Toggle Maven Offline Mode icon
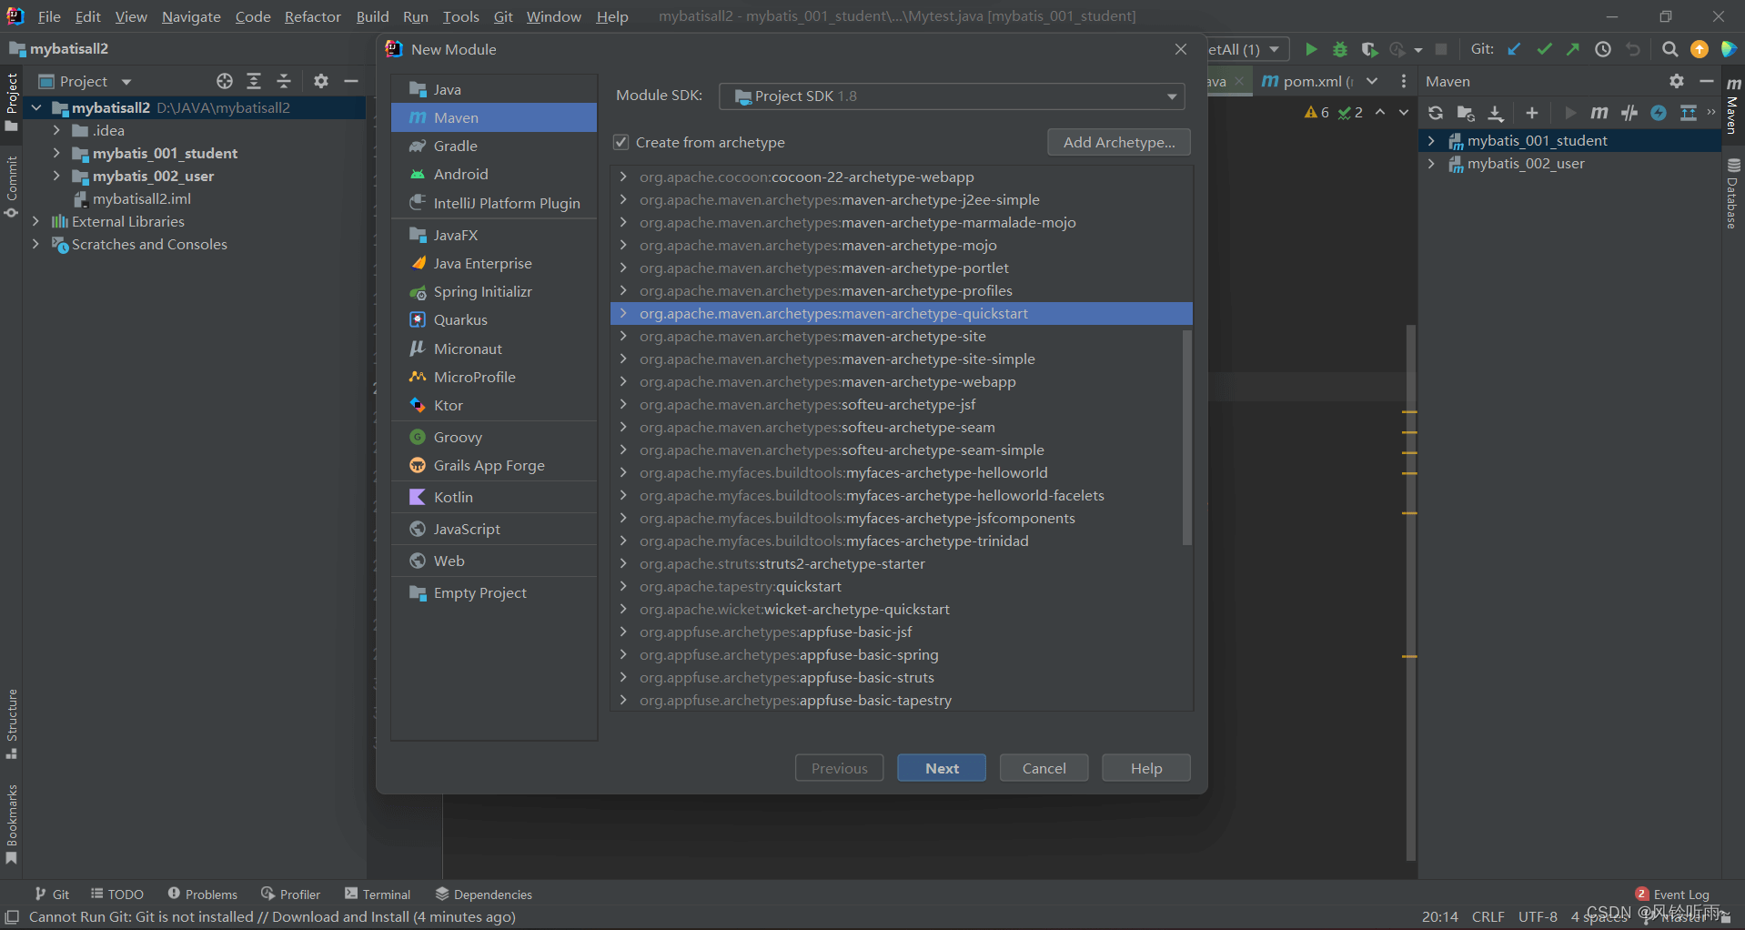 coord(1629,113)
